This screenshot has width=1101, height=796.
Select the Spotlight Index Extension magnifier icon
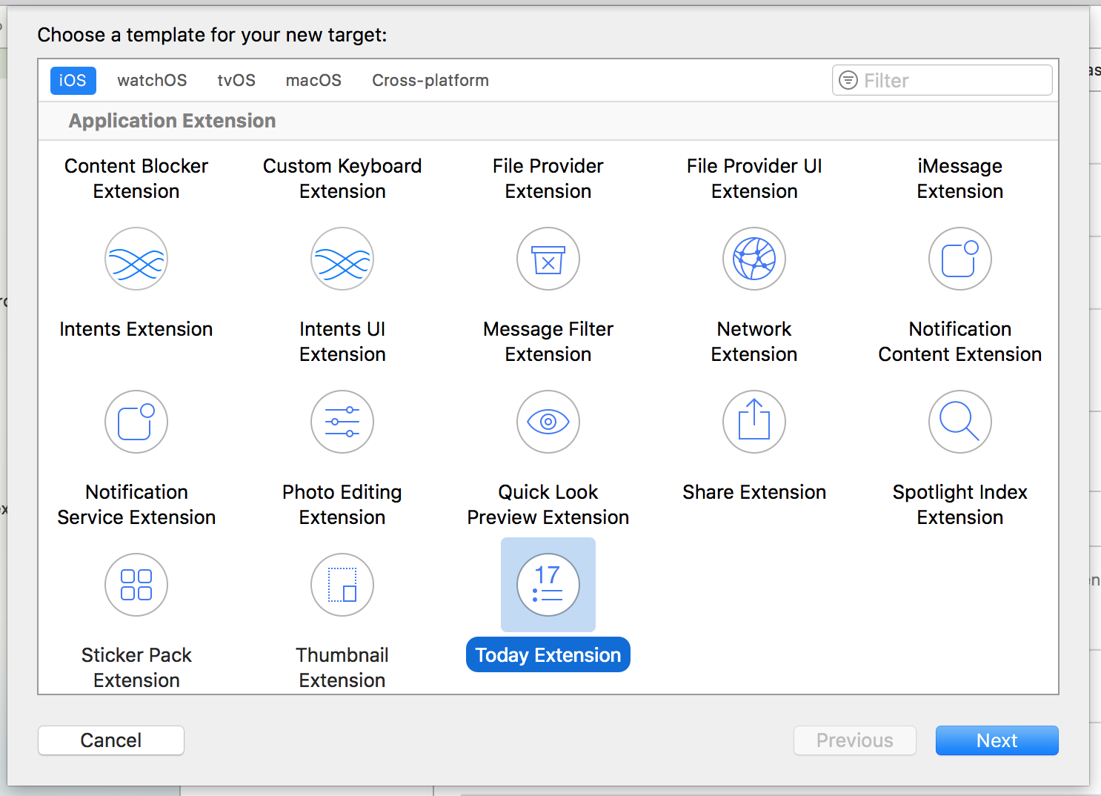[960, 422]
